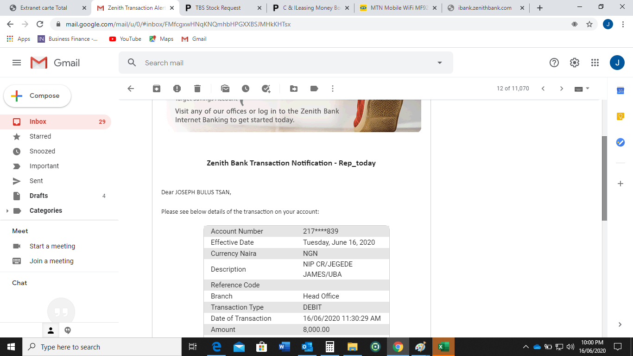Open Outlook from the taskbar

click(307, 347)
